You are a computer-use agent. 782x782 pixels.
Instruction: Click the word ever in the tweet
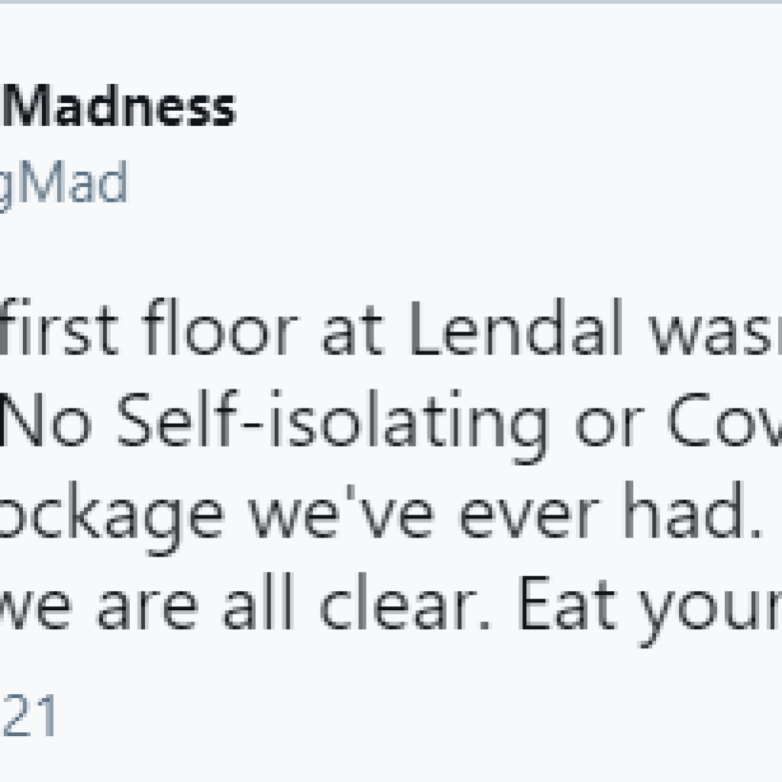point(529,515)
